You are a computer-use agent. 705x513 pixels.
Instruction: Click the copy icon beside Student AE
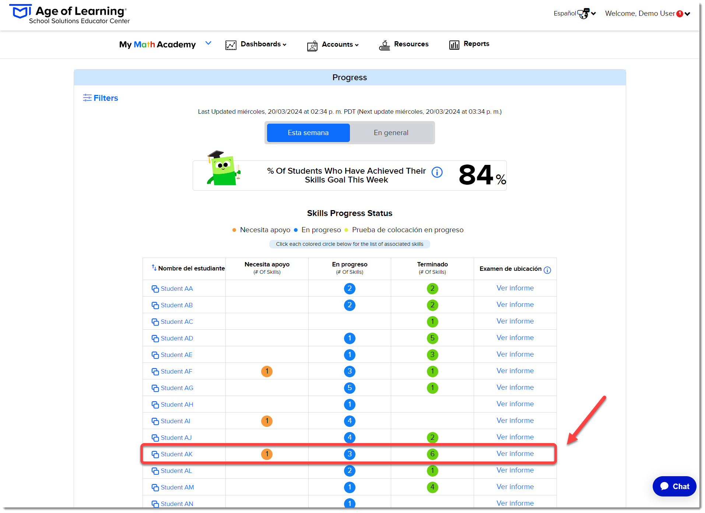pos(155,355)
